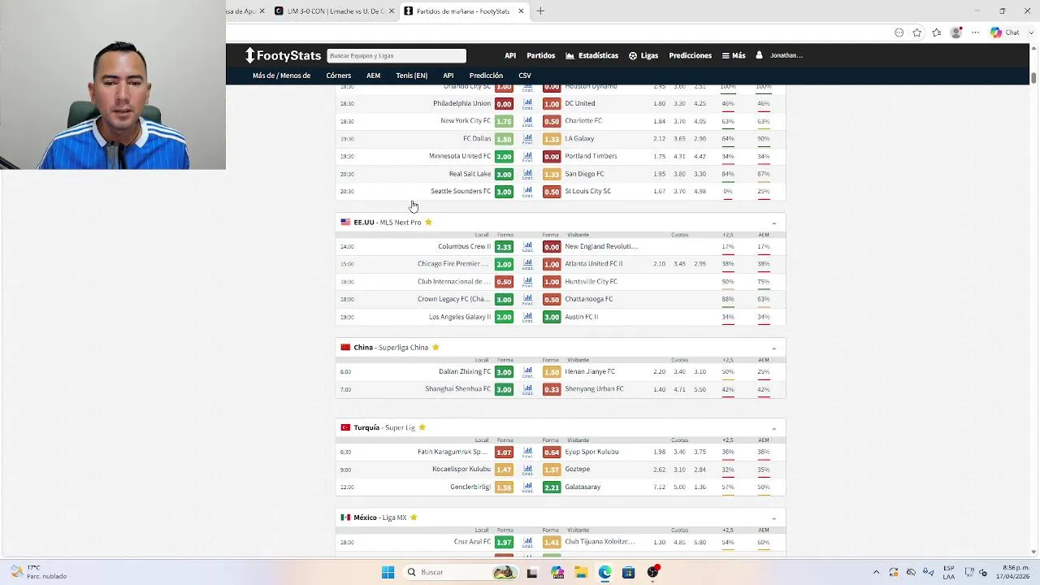Viewport: 1040px width, 585px height.
Task: Toggle favorite star for Superliga China
Action: [x=435, y=347]
